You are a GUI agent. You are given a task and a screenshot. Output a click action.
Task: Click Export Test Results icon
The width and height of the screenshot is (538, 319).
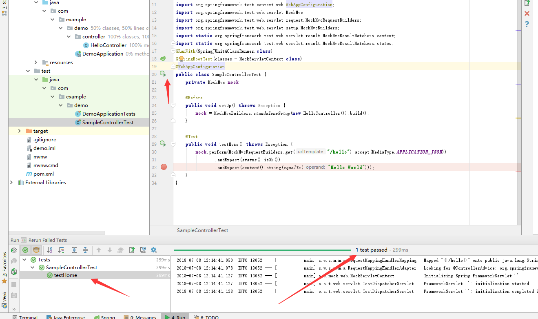[x=132, y=250]
